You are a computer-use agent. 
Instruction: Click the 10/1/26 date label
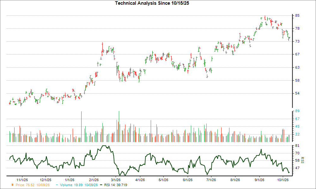(x=283, y=180)
